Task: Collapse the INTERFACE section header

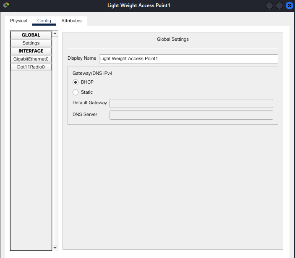Action: [31, 51]
